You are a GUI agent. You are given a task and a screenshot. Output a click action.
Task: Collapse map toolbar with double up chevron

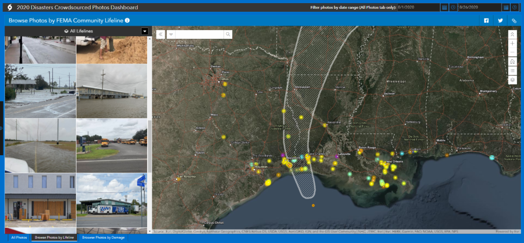click(x=513, y=34)
